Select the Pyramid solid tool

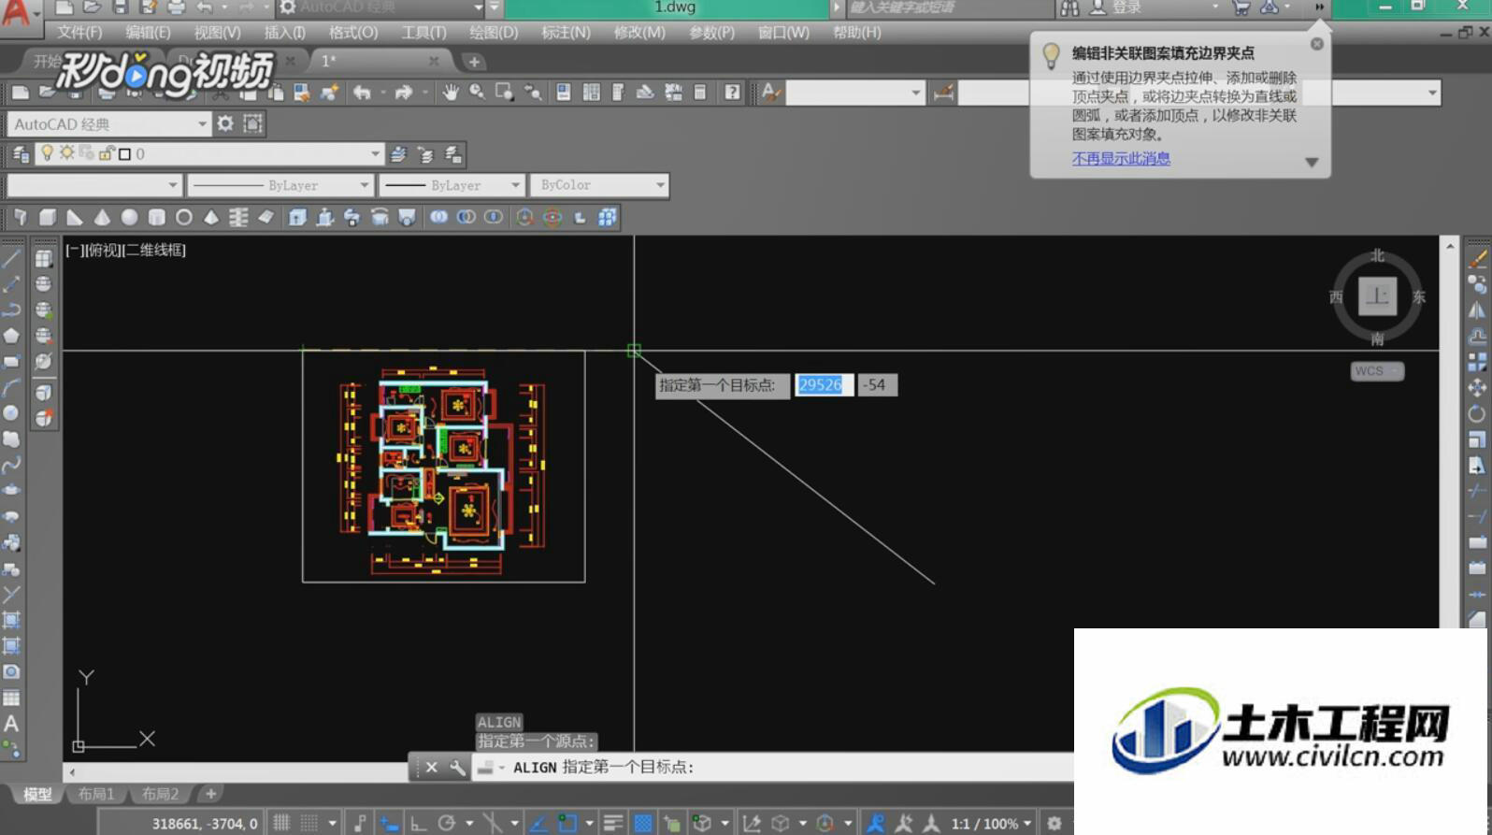[211, 217]
